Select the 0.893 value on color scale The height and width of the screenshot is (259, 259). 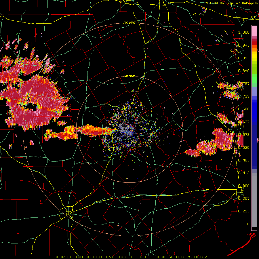click(x=244, y=58)
